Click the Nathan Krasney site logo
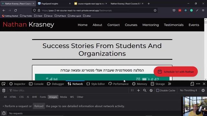This screenshot has width=207, height=116. tap(28, 24)
